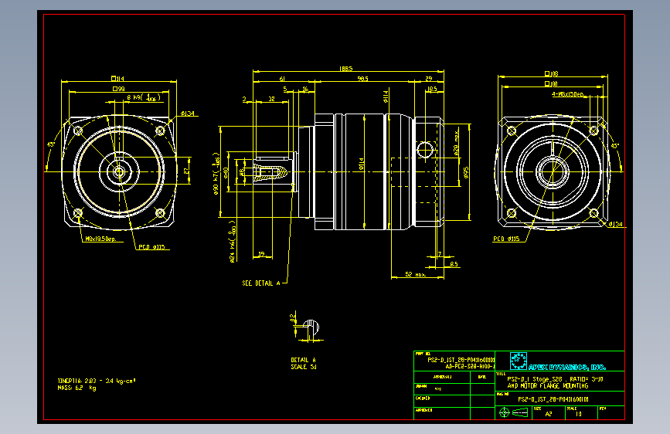Select the drawing number in DWG NO. cell
670x434 pixels.
[553, 399]
